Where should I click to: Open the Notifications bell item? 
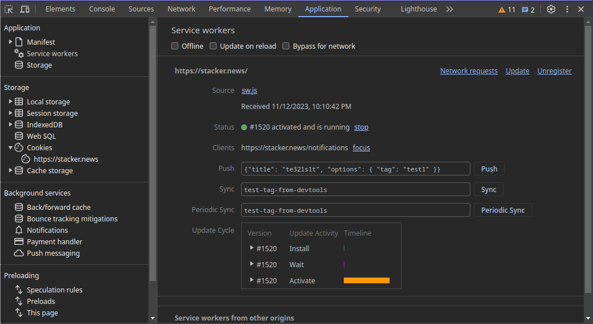[x=47, y=230]
